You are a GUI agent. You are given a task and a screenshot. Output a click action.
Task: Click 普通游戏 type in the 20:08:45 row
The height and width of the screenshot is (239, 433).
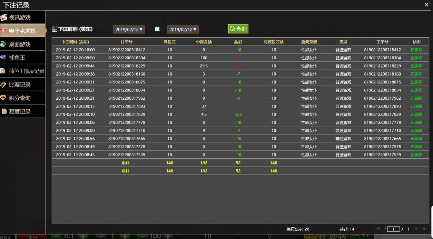point(343,155)
